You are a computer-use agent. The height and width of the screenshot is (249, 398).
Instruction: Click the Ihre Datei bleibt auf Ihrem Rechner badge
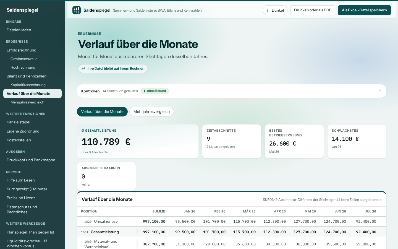point(113,69)
